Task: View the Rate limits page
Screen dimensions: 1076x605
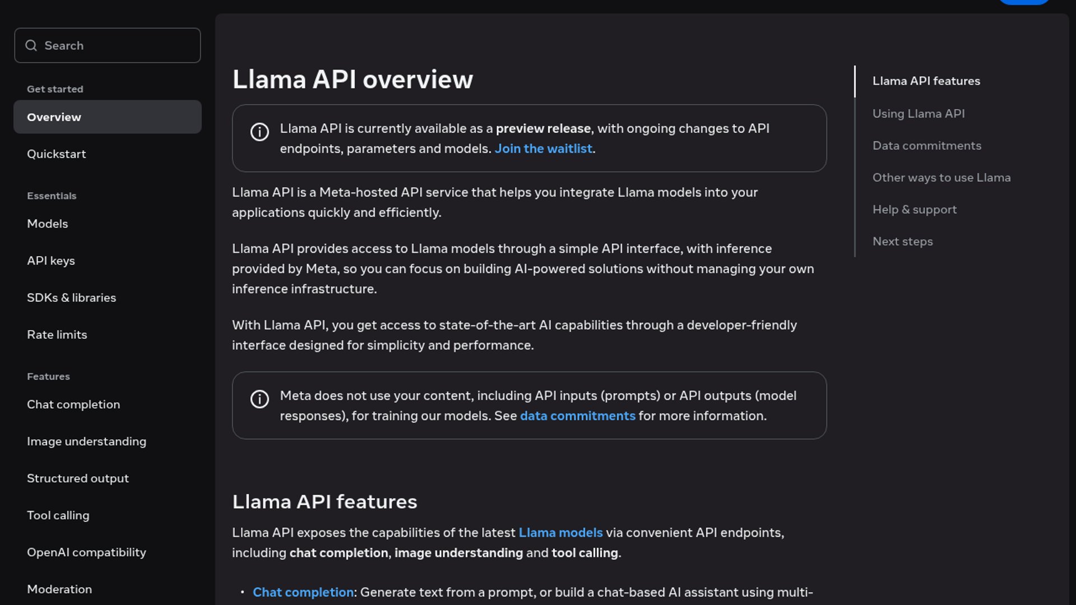Action: [57, 334]
